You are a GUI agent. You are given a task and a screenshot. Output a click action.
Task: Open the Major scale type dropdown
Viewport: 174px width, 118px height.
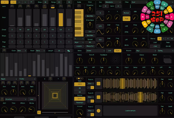tap(79, 42)
